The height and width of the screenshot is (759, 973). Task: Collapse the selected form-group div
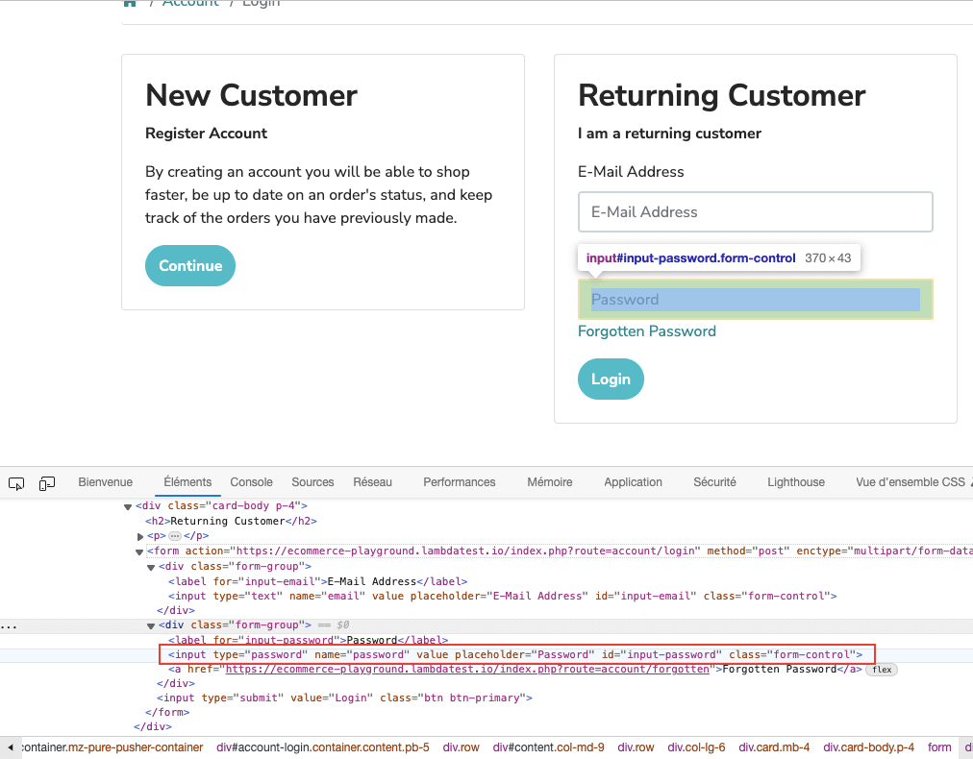[x=152, y=625]
